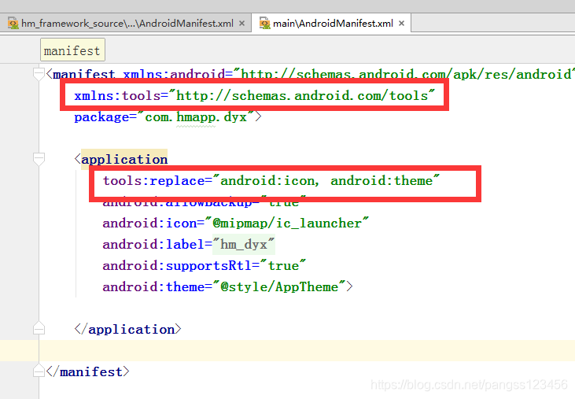The height and width of the screenshot is (399, 575).
Task: Close the hm_framework_source AndroidManifest.xml tab
Action: click(x=241, y=24)
